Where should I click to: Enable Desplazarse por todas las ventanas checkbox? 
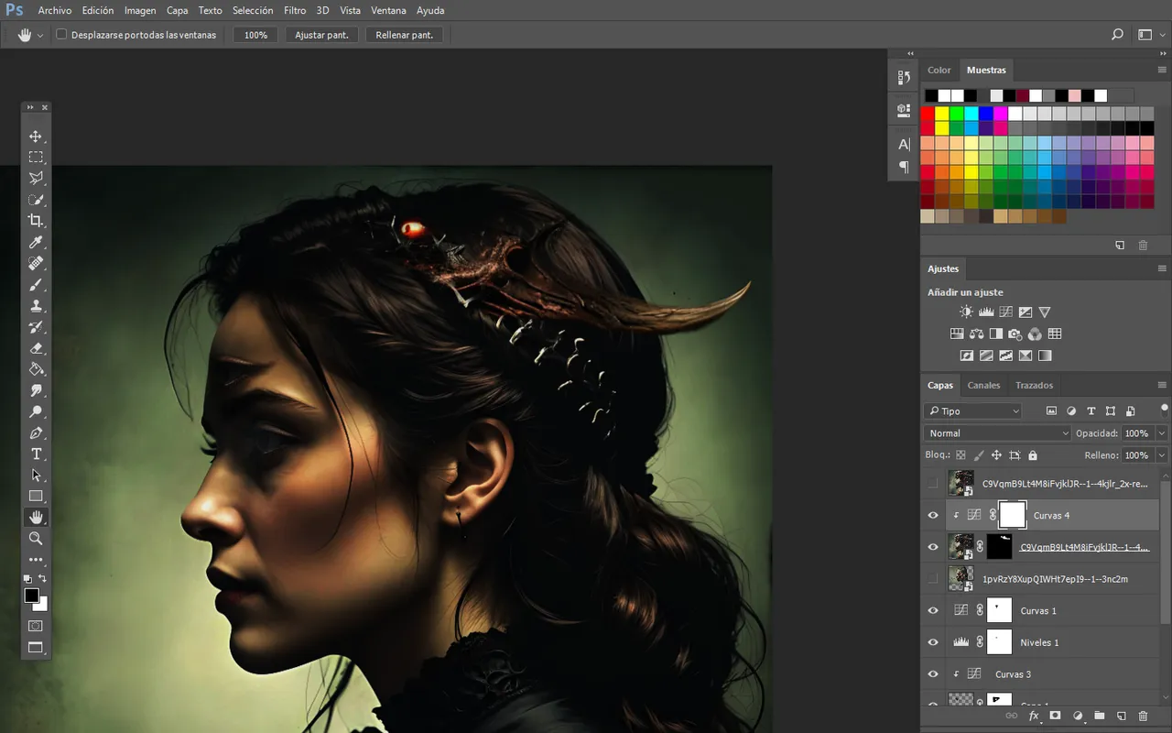(x=61, y=35)
